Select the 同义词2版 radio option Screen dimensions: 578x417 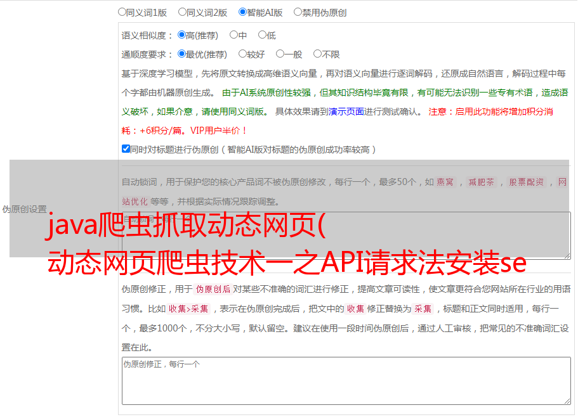click(183, 11)
